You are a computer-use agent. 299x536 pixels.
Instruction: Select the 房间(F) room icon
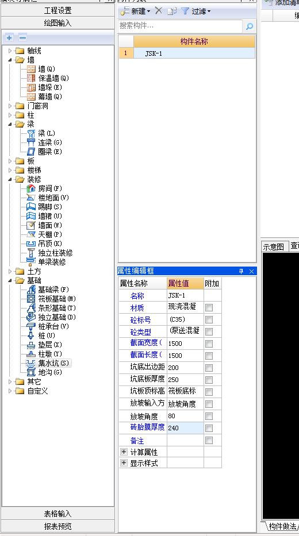click(31, 188)
